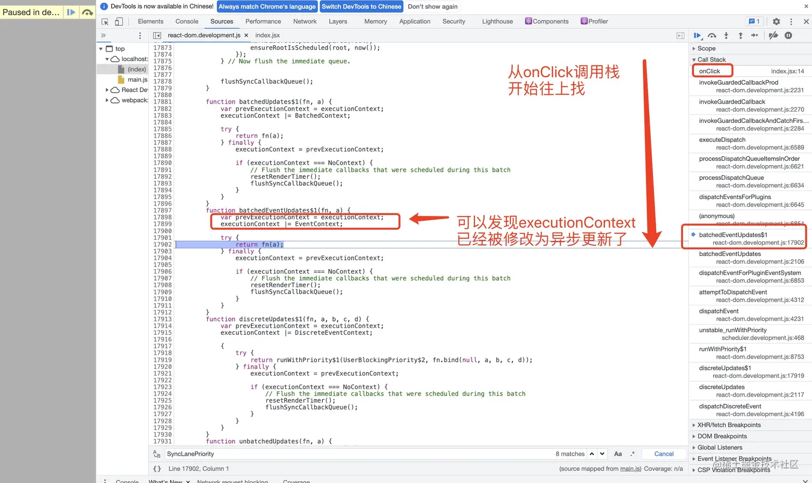This screenshot has width=812, height=483.
Task: Select the onClick call stack frame
Action: coord(750,71)
